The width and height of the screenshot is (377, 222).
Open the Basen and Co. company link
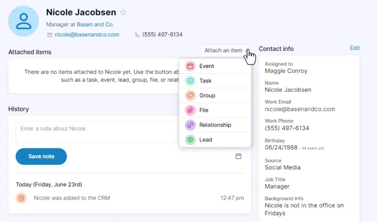[95, 25]
